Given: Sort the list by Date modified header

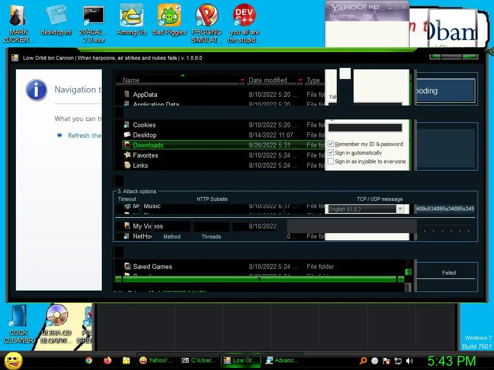Looking at the screenshot, I should 271,80.
